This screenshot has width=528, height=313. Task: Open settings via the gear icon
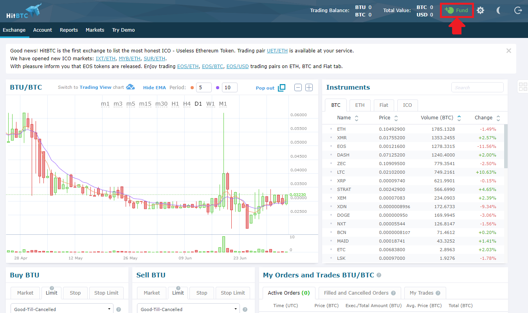tap(480, 11)
